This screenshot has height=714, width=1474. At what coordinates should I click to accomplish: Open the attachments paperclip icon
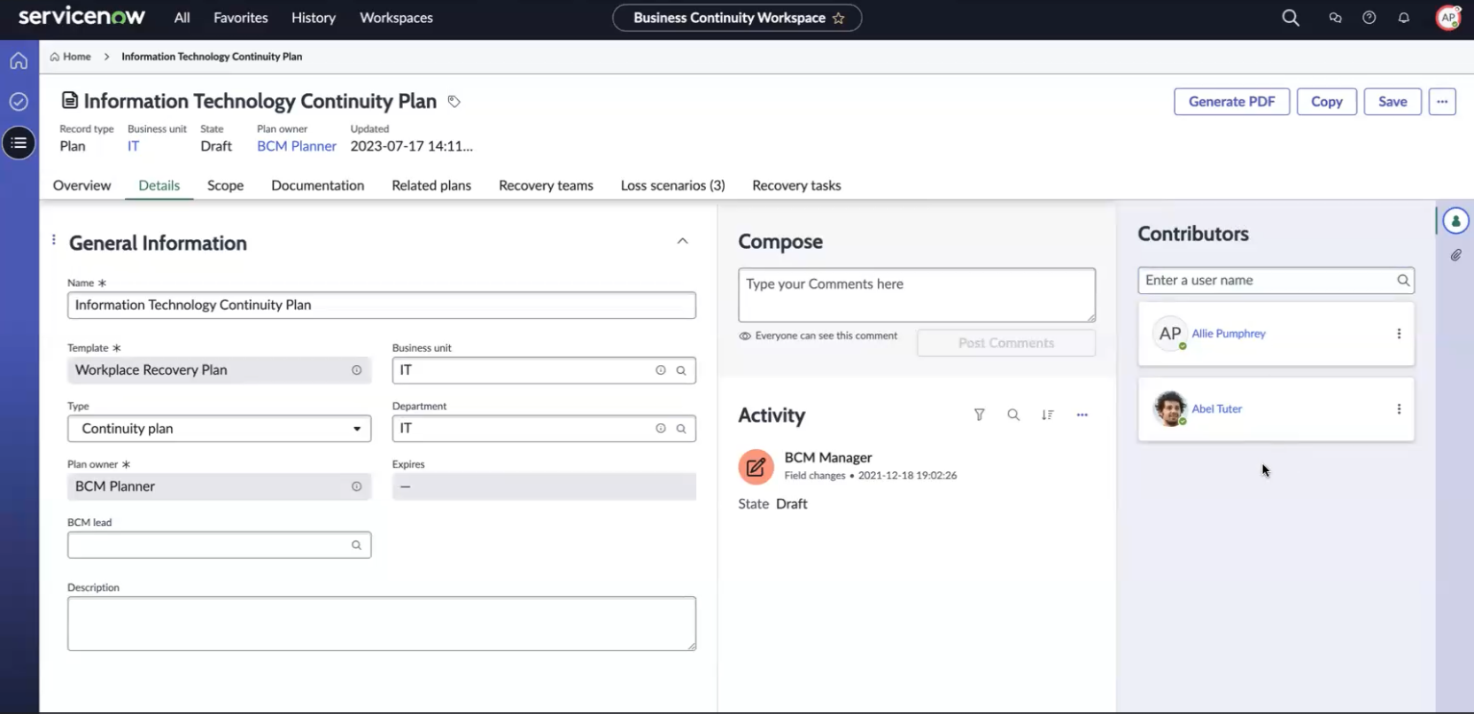tap(1455, 255)
